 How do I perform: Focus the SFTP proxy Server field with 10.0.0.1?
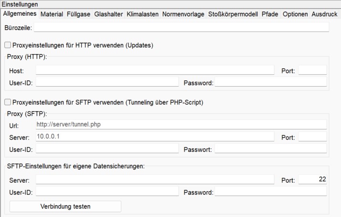click(x=155, y=137)
